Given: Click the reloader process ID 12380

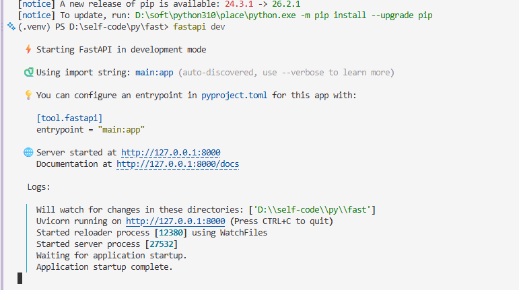Looking at the screenshot, I should 171,233.
